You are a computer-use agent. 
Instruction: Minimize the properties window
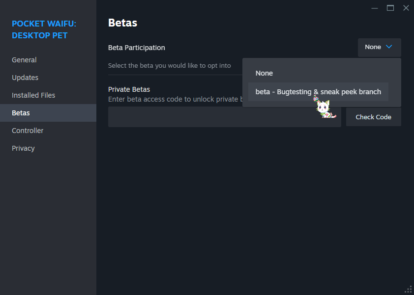tap(375, 8)
